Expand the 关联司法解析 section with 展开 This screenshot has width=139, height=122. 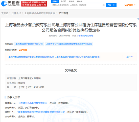coord(130,57)
